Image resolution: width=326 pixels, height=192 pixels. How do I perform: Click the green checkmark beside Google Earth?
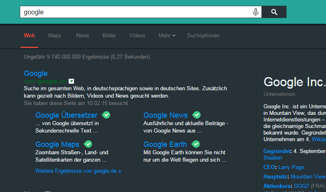pos(196,144)
